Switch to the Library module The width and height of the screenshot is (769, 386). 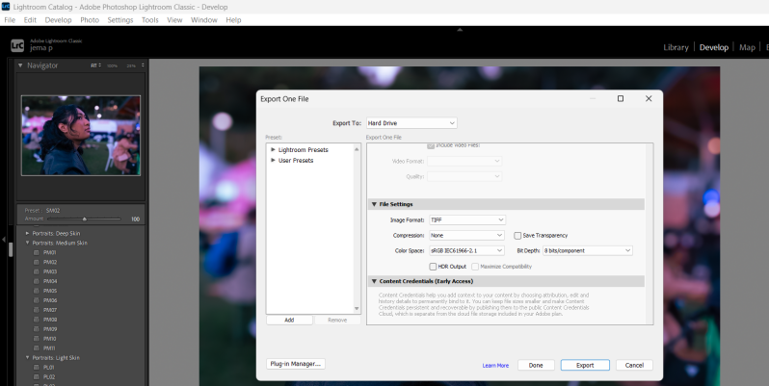(676, 47)
